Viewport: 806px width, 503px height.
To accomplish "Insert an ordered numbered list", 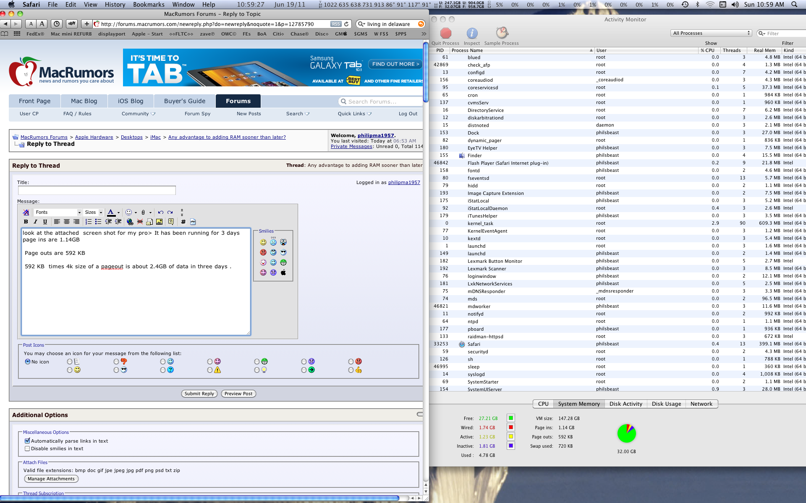I will [x=88, y=222].
